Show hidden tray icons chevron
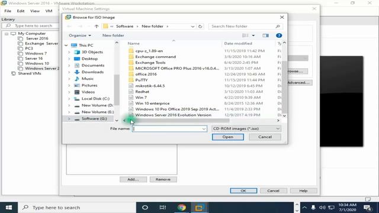The width and height of the screenshot is (379, 213). coord(304,208)
